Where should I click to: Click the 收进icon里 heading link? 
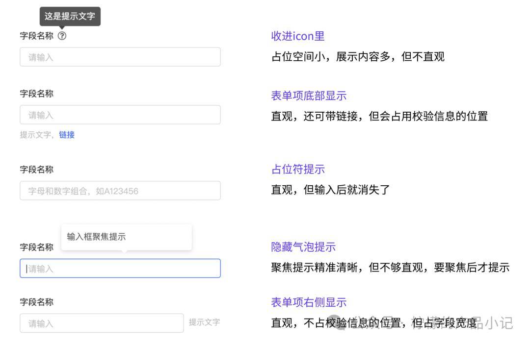point(297,36)
